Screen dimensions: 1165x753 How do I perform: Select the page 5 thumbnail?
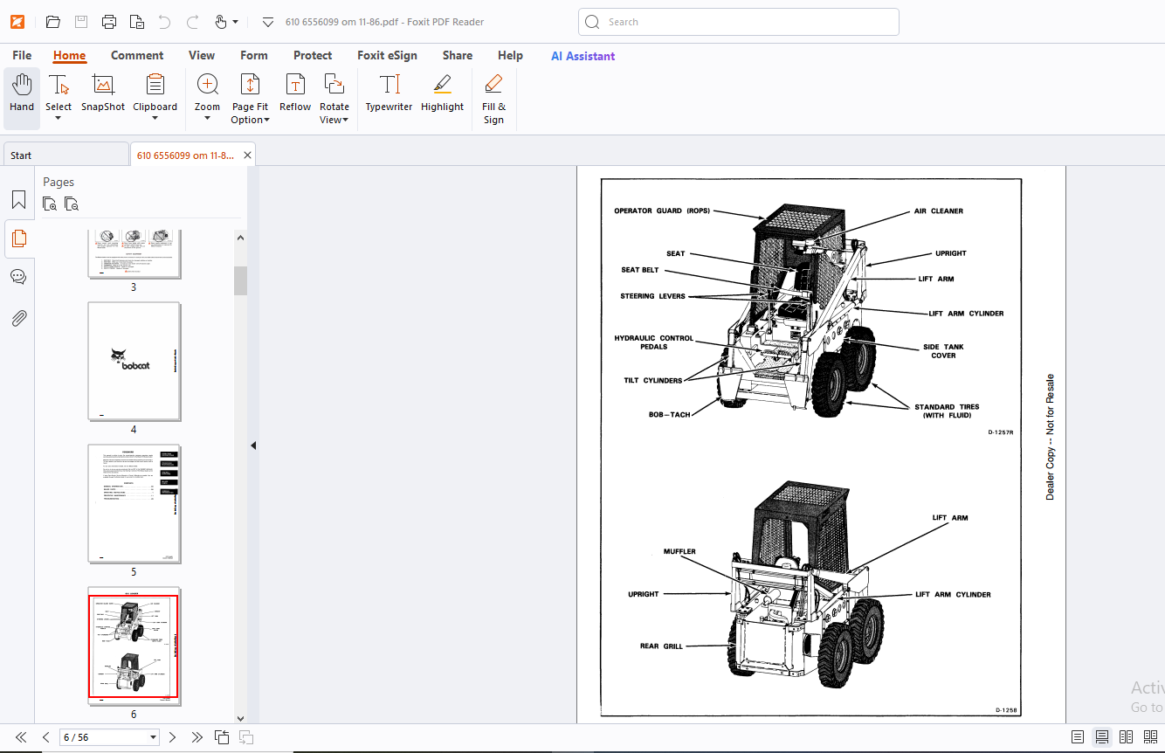pos(134,504)
